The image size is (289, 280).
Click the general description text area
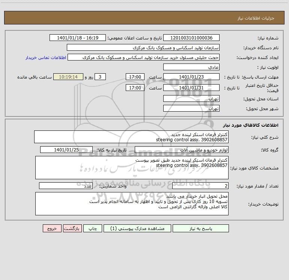pyautogui.click(x=131, y=137)
